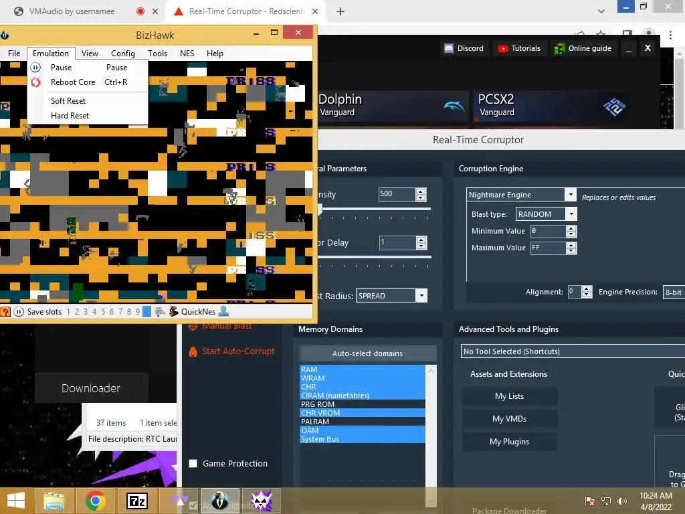Open the Windows Start button
Screen dimensions: 685x514
(x=16, y=501)
